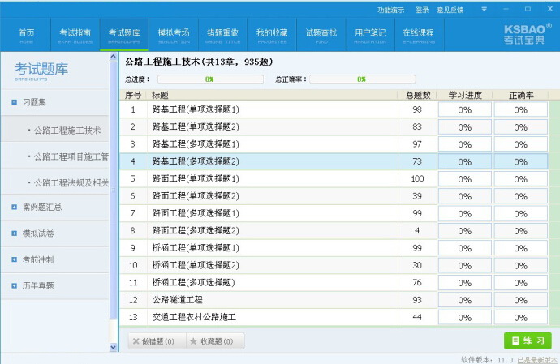The height and width of the screenshot is (364, 560).
Task: Open the 收藏题 (0) button
Action: coord(216,341)
